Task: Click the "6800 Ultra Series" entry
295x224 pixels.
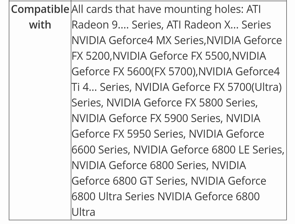Action: [x=113, y=196]
